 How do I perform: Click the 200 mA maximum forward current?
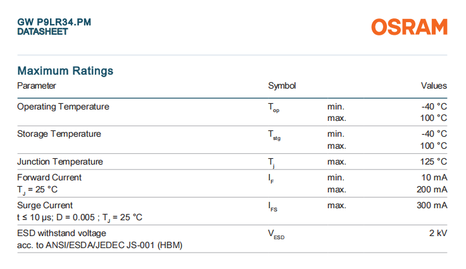click(x=432, y=189)
